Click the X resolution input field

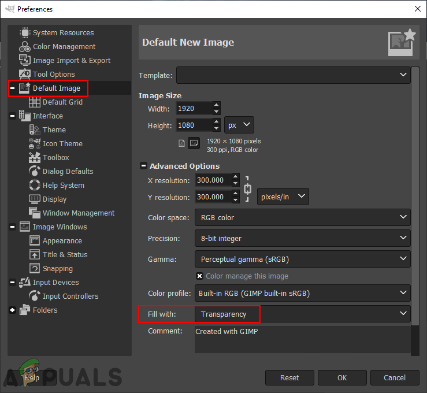coord(214,180)
